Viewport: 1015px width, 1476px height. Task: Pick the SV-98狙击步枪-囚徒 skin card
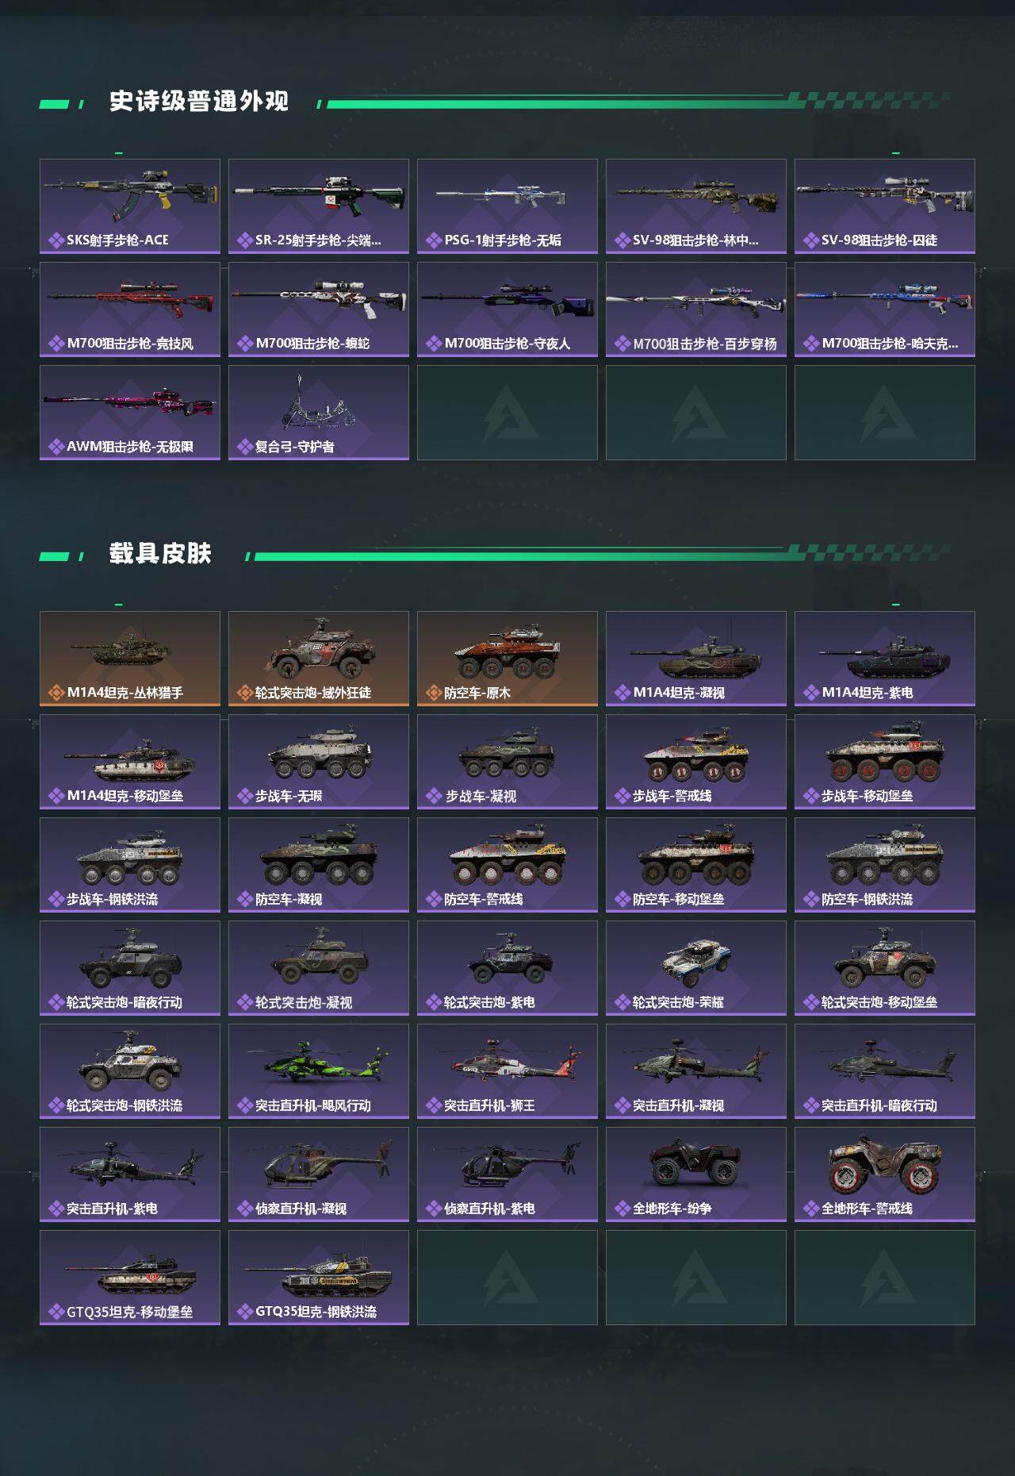(x=885, y=206)
